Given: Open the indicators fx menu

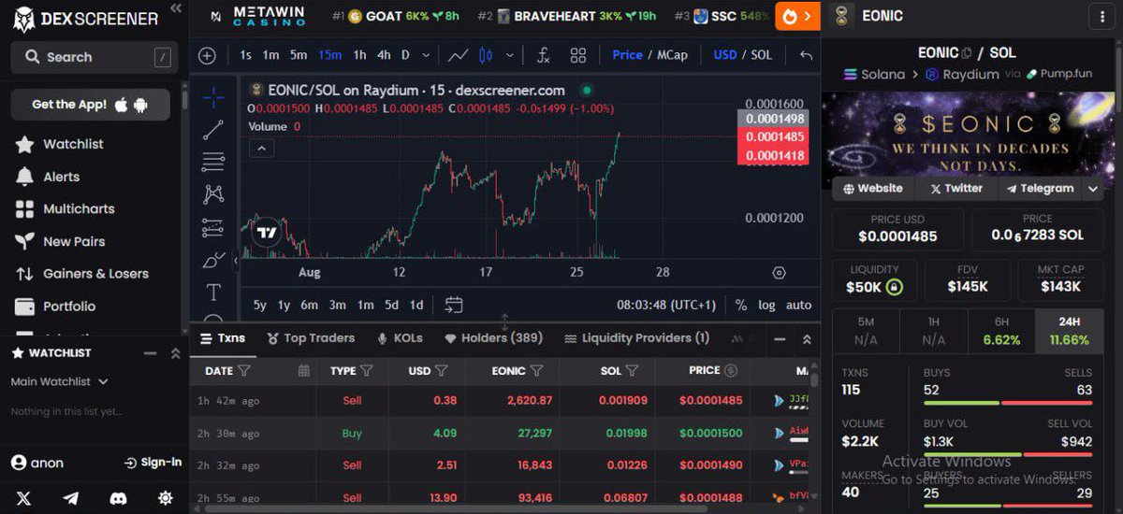Looking at the screenshot, I should [544, 55].
